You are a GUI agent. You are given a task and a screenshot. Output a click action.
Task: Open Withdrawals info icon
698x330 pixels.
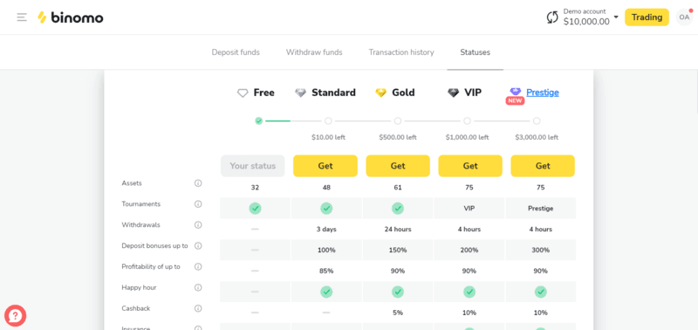point(198,225)
